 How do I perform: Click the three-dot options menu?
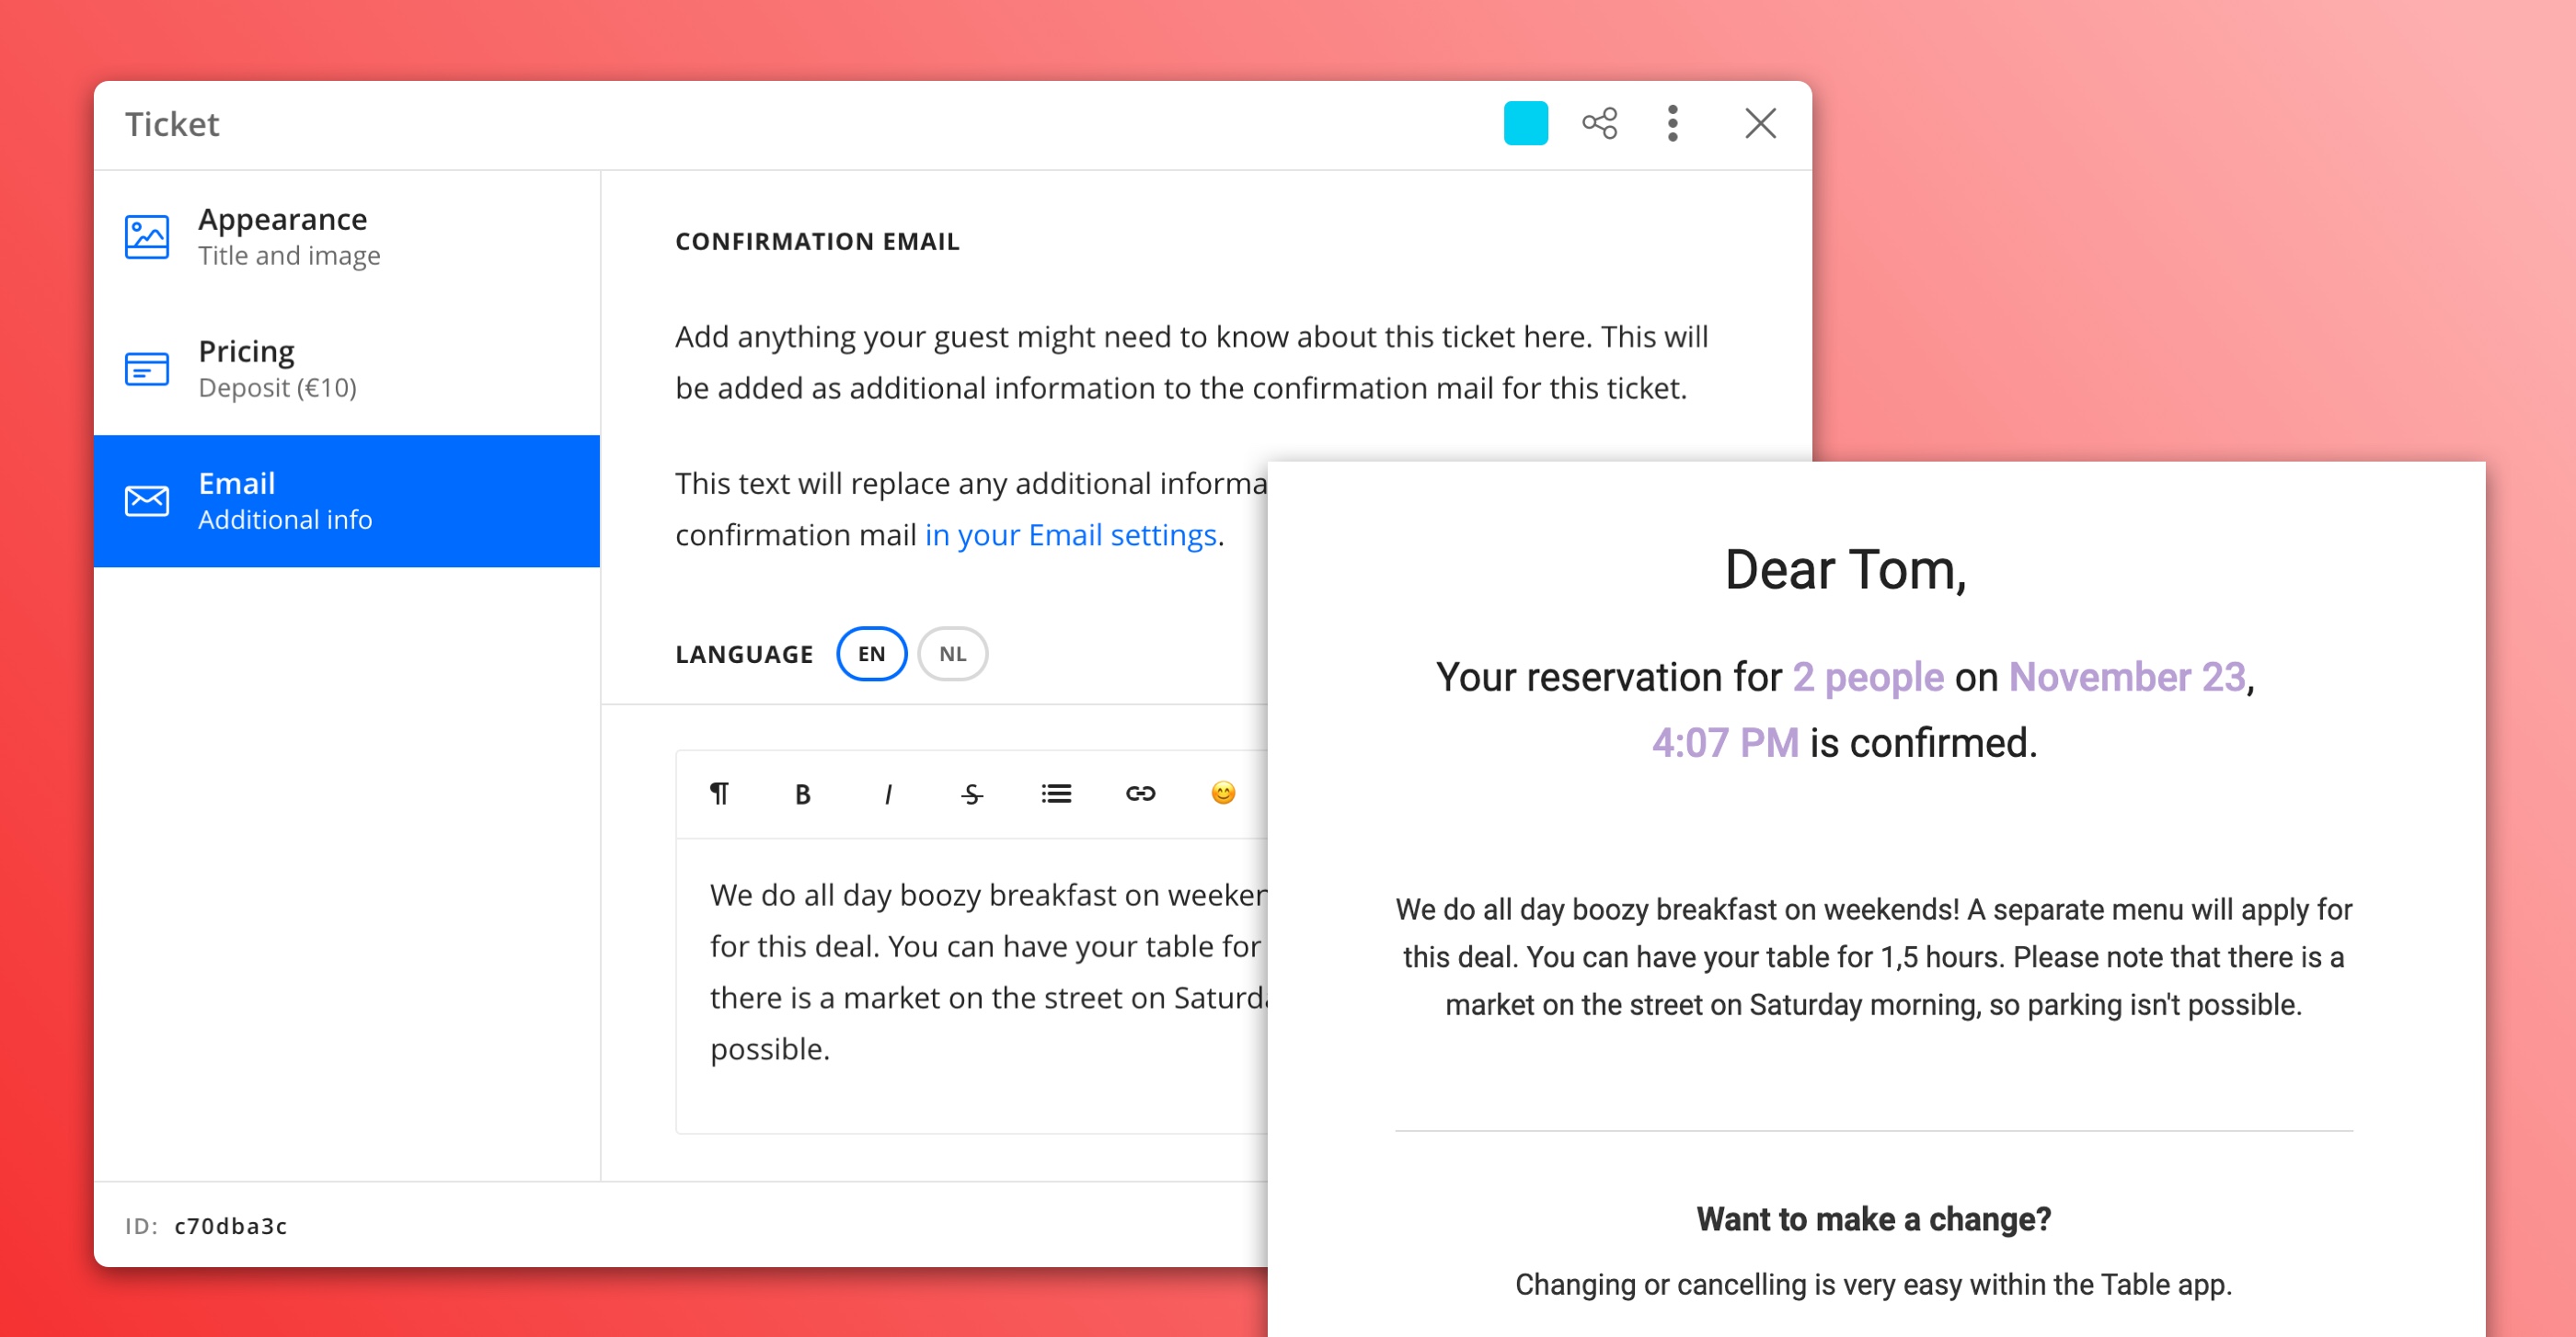pyautogui.click(x=1673, y=121)
